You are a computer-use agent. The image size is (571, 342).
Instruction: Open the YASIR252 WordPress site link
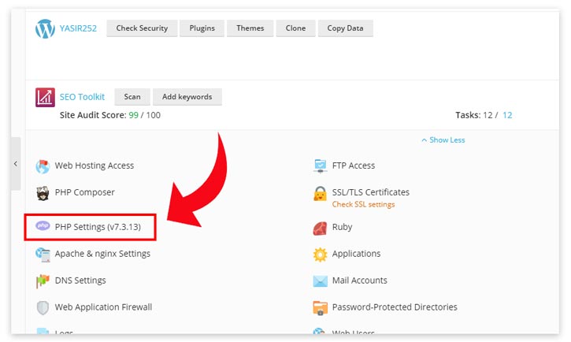click(78, 28)
